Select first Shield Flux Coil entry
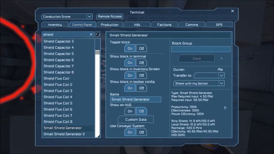The width and height of the screenshot is (274, 154). pos(68,78)
